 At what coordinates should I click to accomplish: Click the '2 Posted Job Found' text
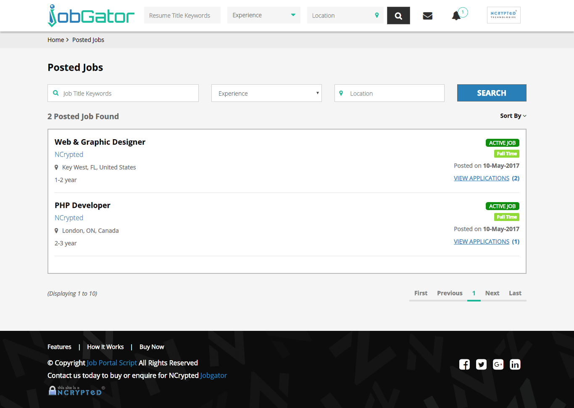pyautogui.click(x=83, y=117)
